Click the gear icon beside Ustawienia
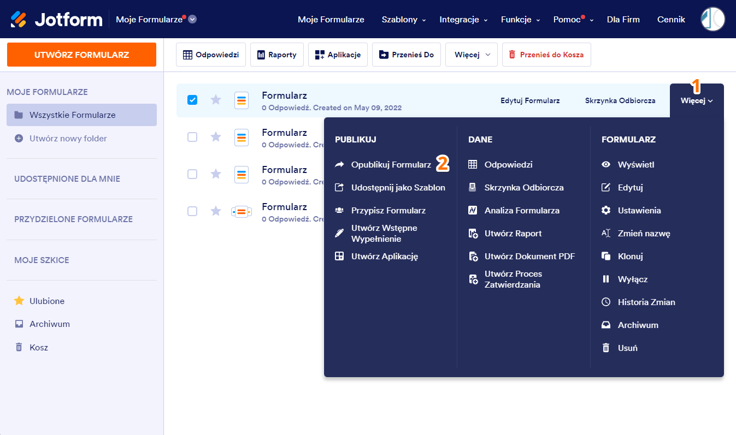 [605, 210]
